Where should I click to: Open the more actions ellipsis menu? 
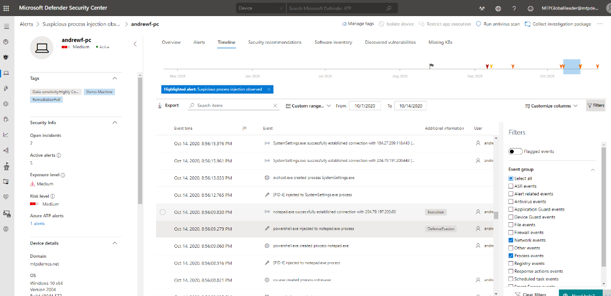[x=600, y=24]
